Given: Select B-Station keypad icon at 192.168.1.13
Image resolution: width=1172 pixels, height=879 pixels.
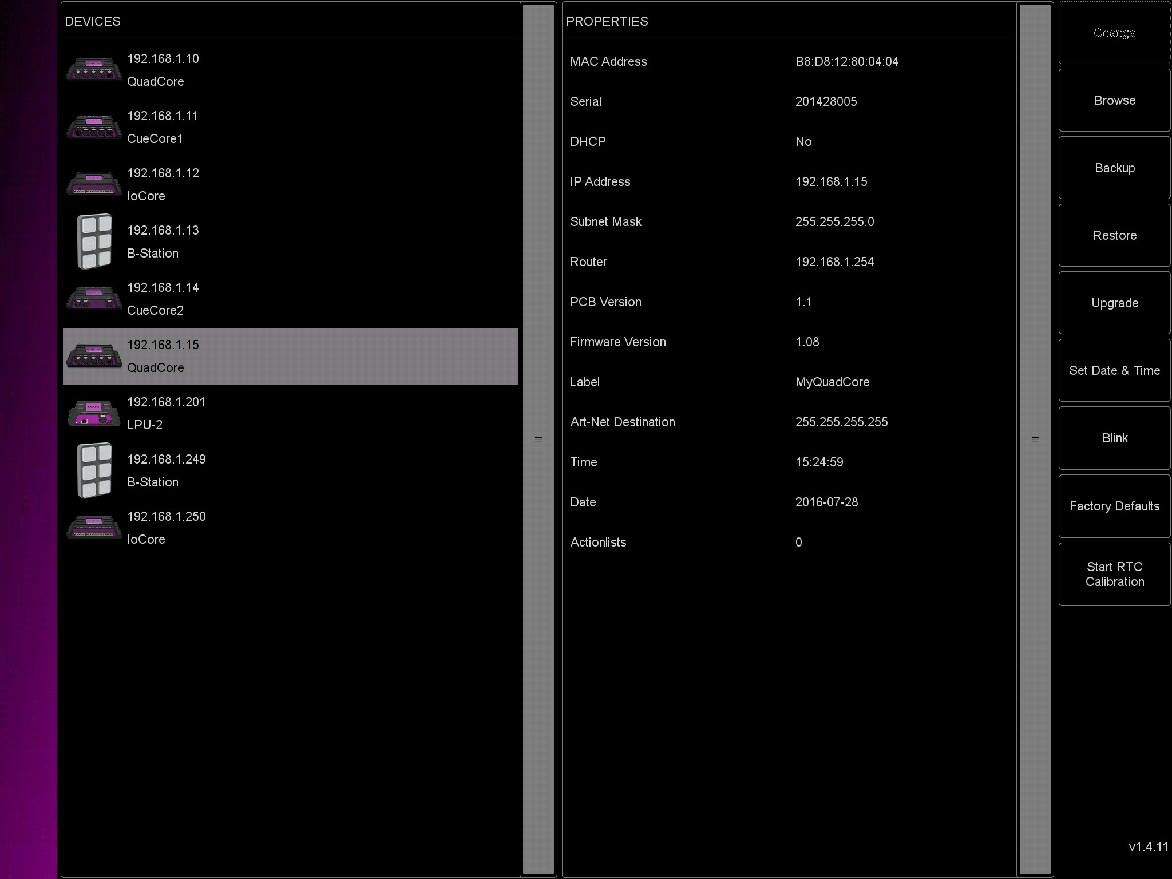Looking at the screenshot, I should pos(94,241).
